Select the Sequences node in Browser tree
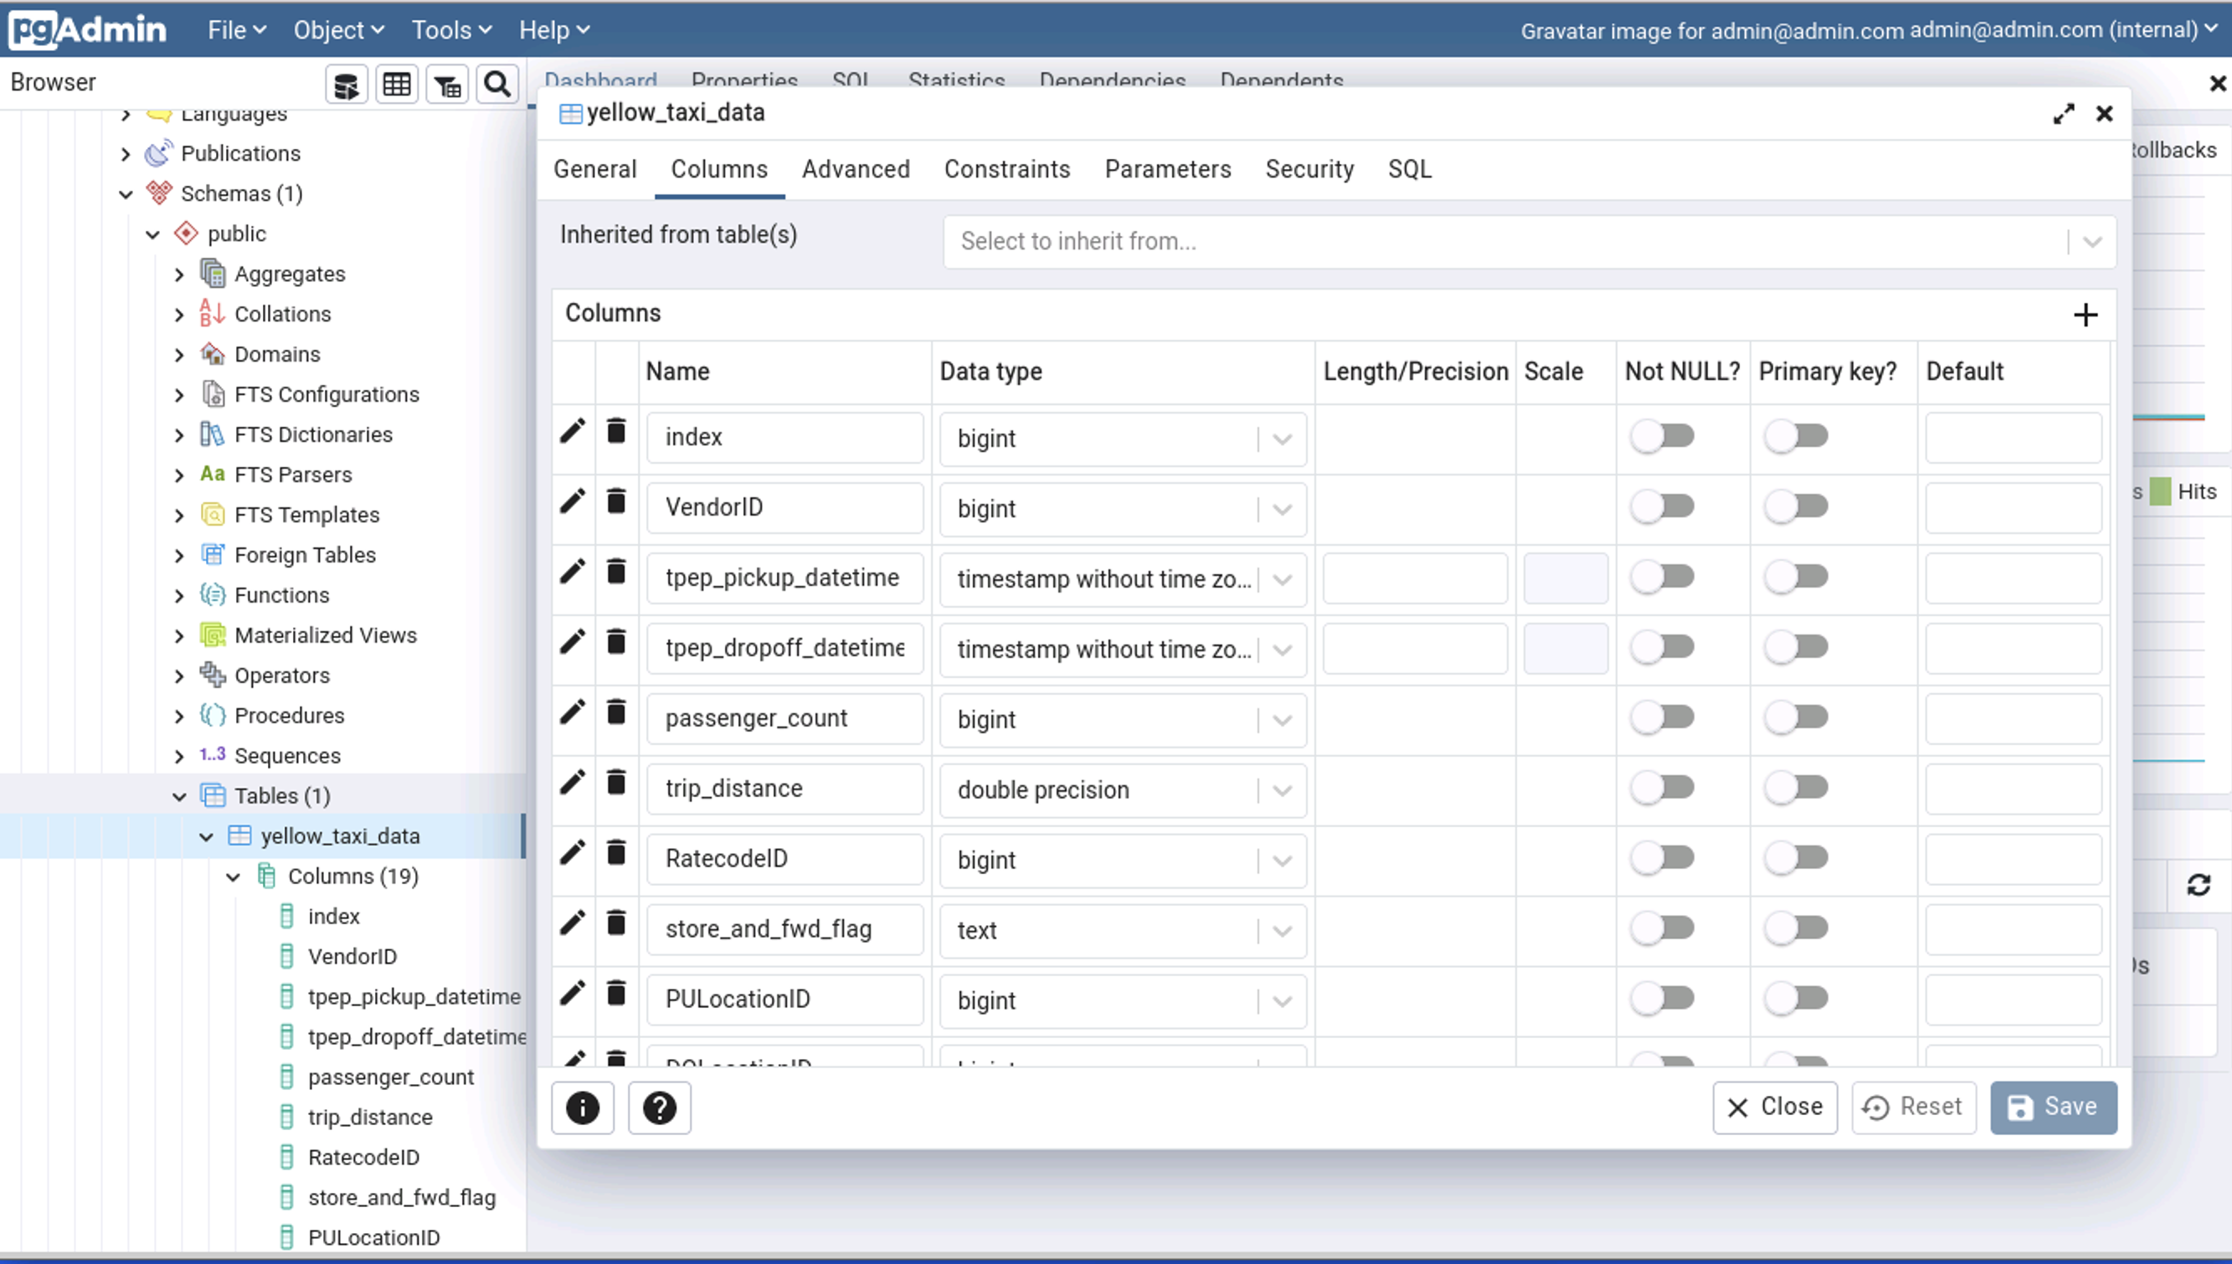 pos(287,756)
